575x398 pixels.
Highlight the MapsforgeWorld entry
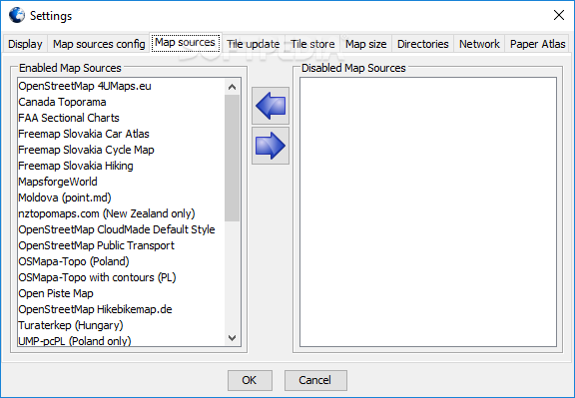(x=121, y=182)
